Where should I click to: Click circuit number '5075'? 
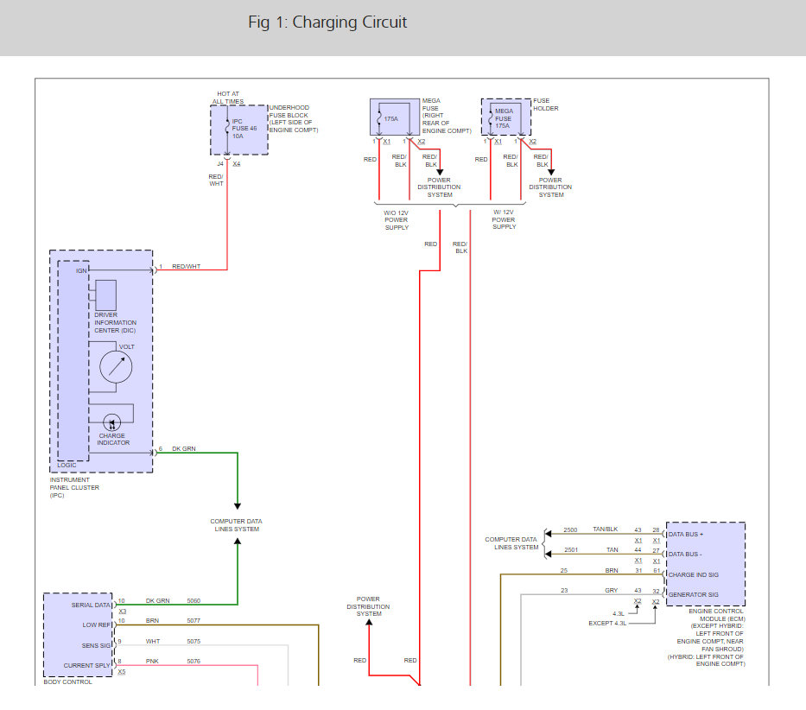tap(194, 641)
